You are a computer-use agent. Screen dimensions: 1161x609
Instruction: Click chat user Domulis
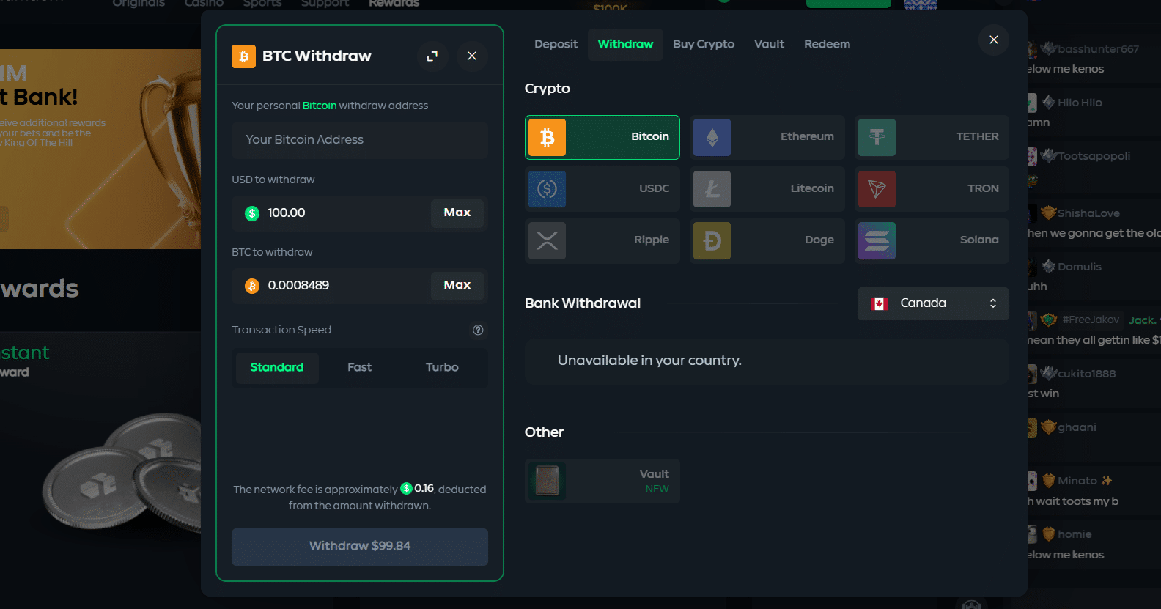[x=1079, y=267]
